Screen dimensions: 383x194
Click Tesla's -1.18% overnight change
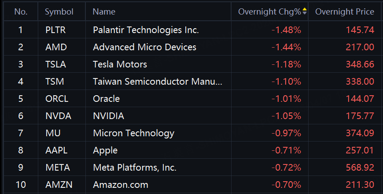(286, 64)
